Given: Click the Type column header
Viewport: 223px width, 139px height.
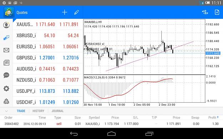Looking at the screenshot, I should [x=57, y=117].
